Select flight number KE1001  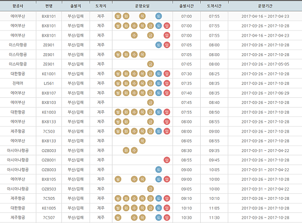(49, 74)
